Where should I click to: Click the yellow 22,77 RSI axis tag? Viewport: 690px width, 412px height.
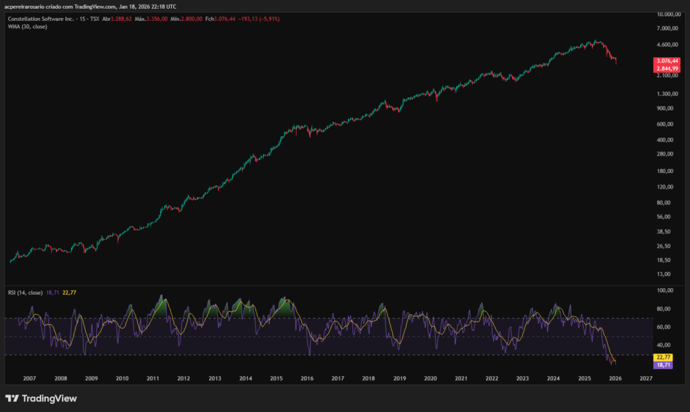(x=663, y=357)
